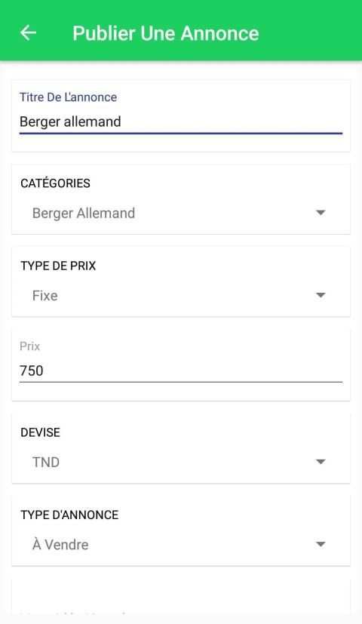Select the Berger Allemand category value
Viewport: 362px width, 624px height.
pyautogui.click(x=84, y=213)
